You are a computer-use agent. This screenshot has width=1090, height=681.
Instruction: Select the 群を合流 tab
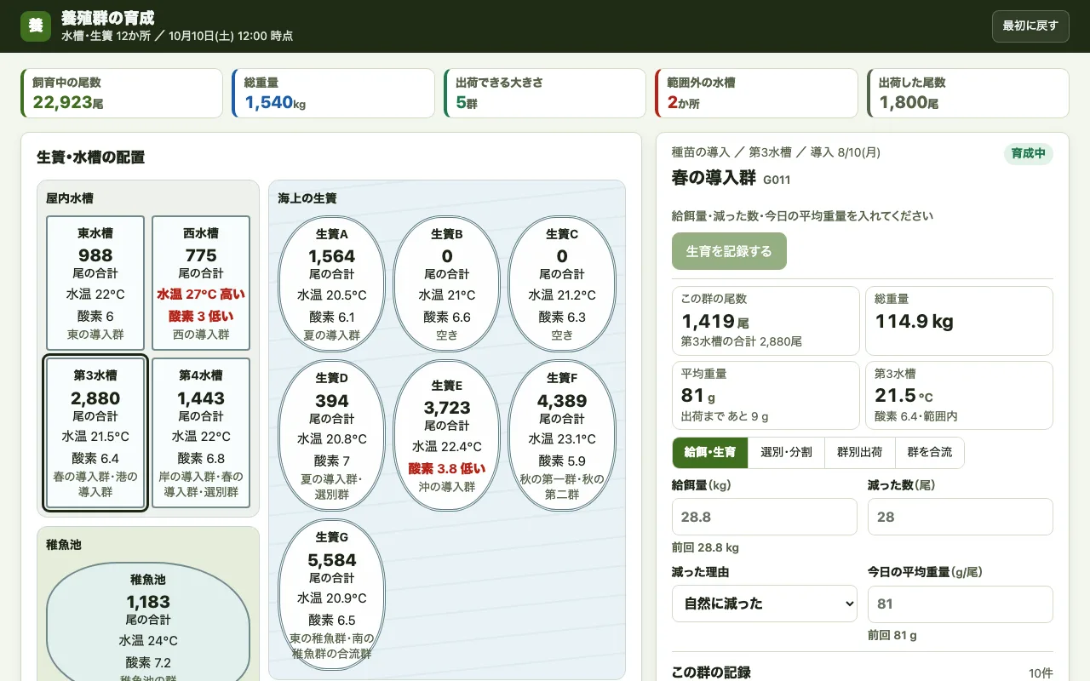[x=929, y=453]
